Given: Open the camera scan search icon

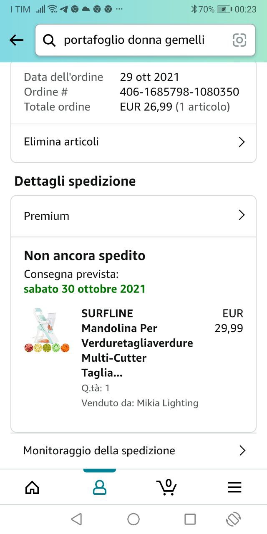Looking at the screenshot, I should (x=239, y=40).
